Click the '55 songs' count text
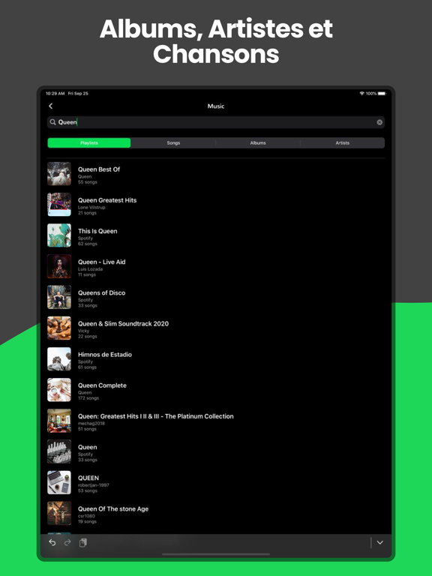Screen dimensions: 432x576 [88, 182]
